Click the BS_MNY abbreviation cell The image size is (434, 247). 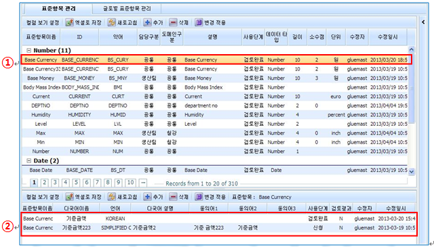(118, 78)
